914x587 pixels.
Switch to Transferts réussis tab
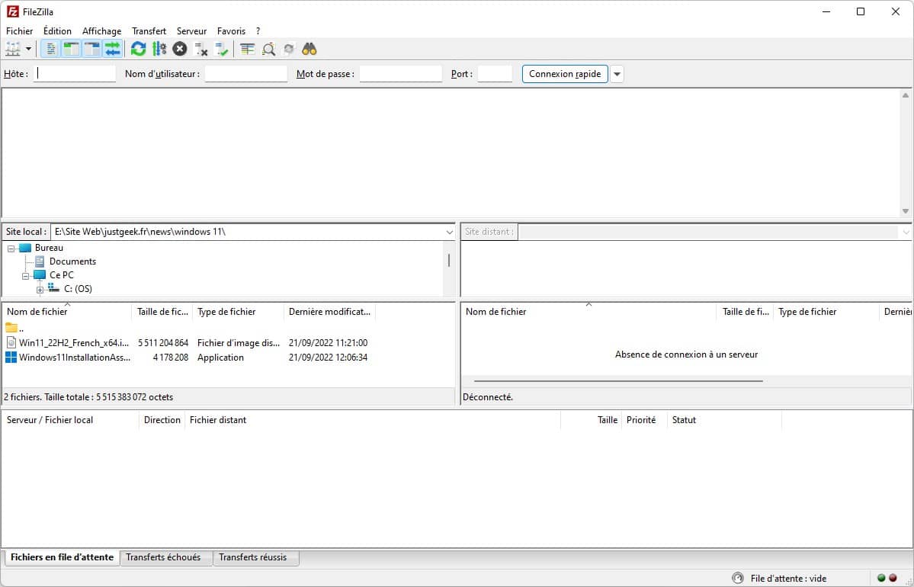coord(255,558)
